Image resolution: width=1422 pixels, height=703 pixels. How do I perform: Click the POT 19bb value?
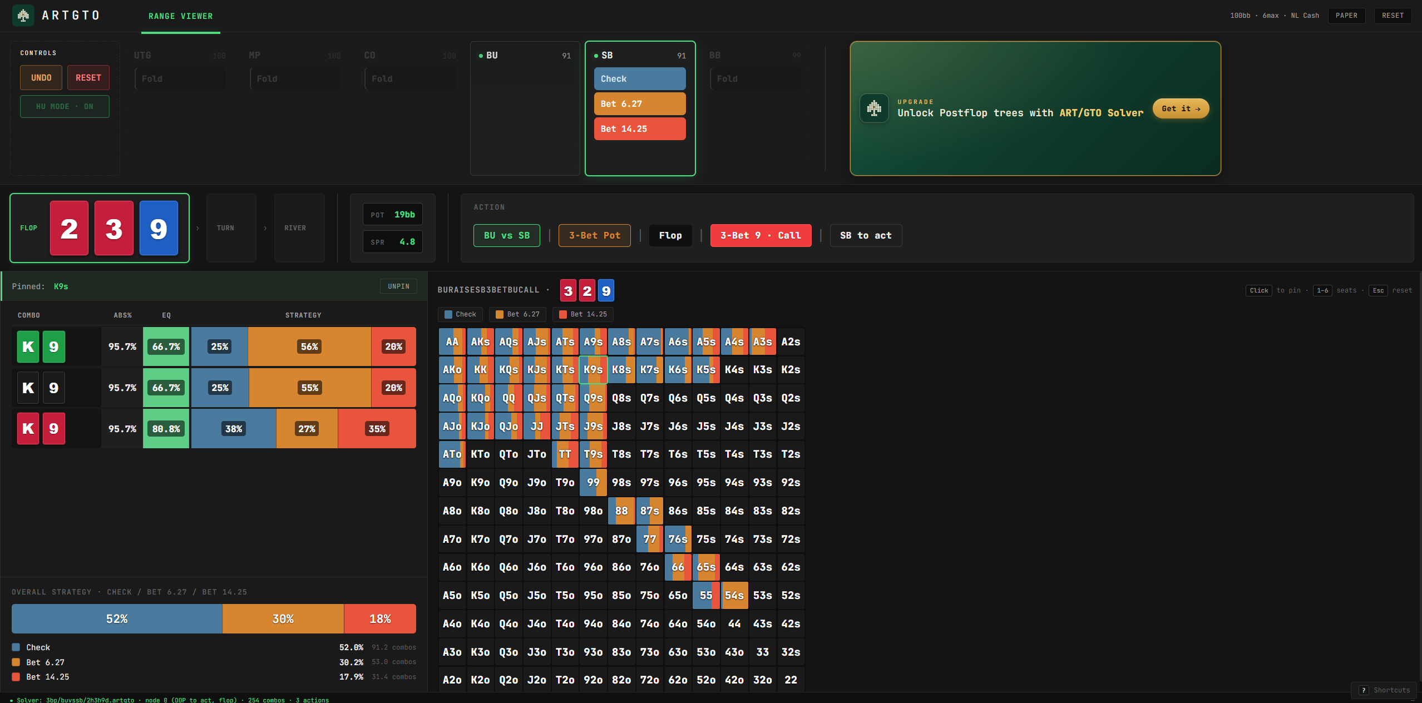(x=393, y=214)
